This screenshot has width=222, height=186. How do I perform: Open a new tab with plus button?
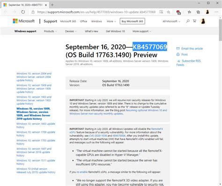click(52, 5)
